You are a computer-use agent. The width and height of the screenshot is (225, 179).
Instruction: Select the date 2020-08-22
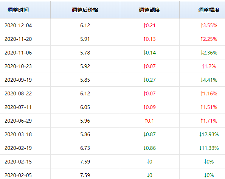pos(18,93)
